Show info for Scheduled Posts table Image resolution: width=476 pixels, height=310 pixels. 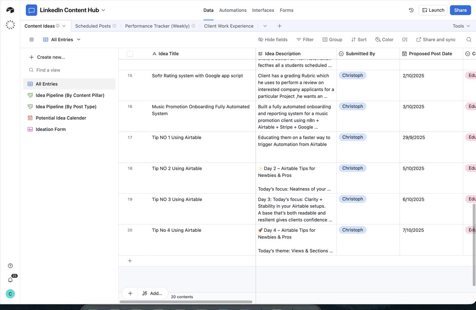click(114, 26)
